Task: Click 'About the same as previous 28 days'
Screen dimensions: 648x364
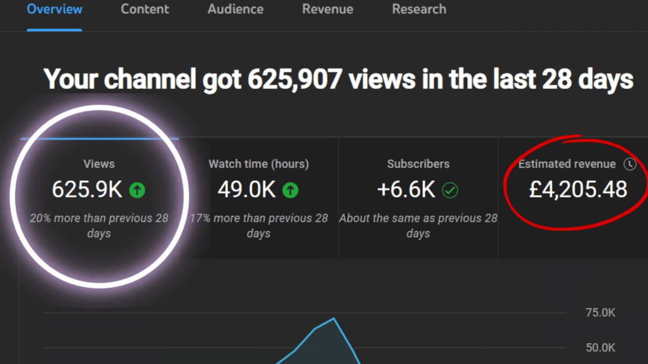Action: pyautogui.click(x=418, y=226)
